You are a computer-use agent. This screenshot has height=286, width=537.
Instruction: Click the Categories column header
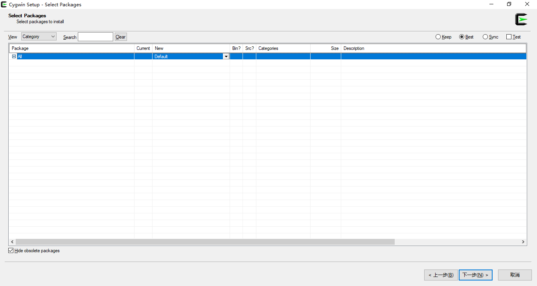coord(283,48)
